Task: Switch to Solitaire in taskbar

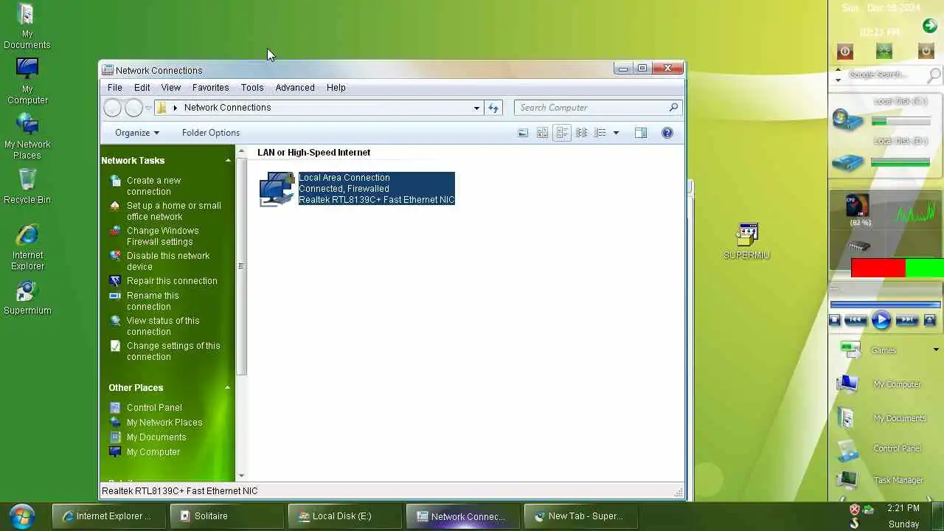Action: pyautogui.click(x=226, y=516)
